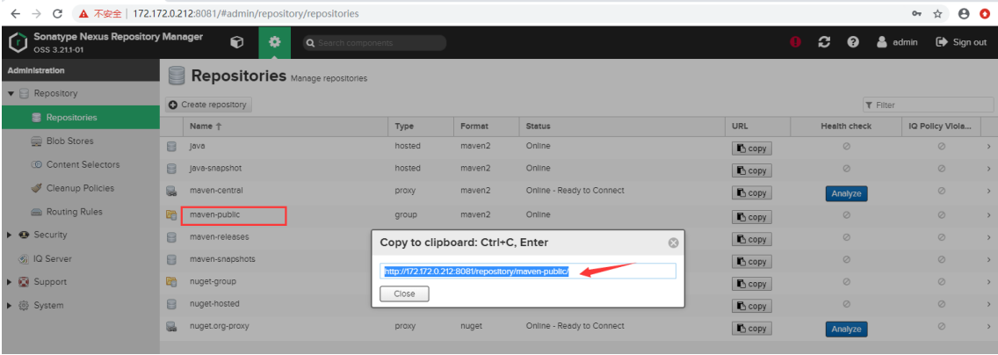Click the java hosted database icon
This screenshot has height=355, width=998.
tap(171, 147)
